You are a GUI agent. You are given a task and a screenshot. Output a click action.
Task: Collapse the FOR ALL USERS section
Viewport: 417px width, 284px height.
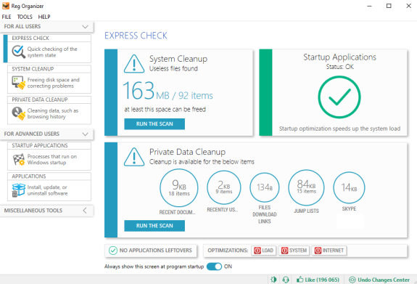point(85,27)
